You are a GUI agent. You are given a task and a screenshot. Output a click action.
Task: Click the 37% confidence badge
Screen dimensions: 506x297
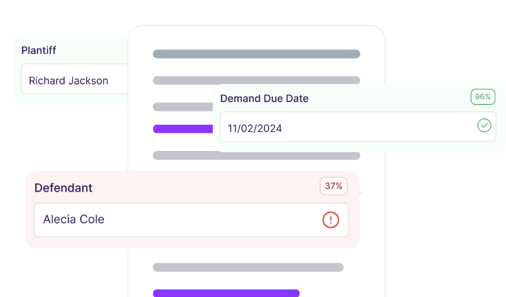pos(333,186)
